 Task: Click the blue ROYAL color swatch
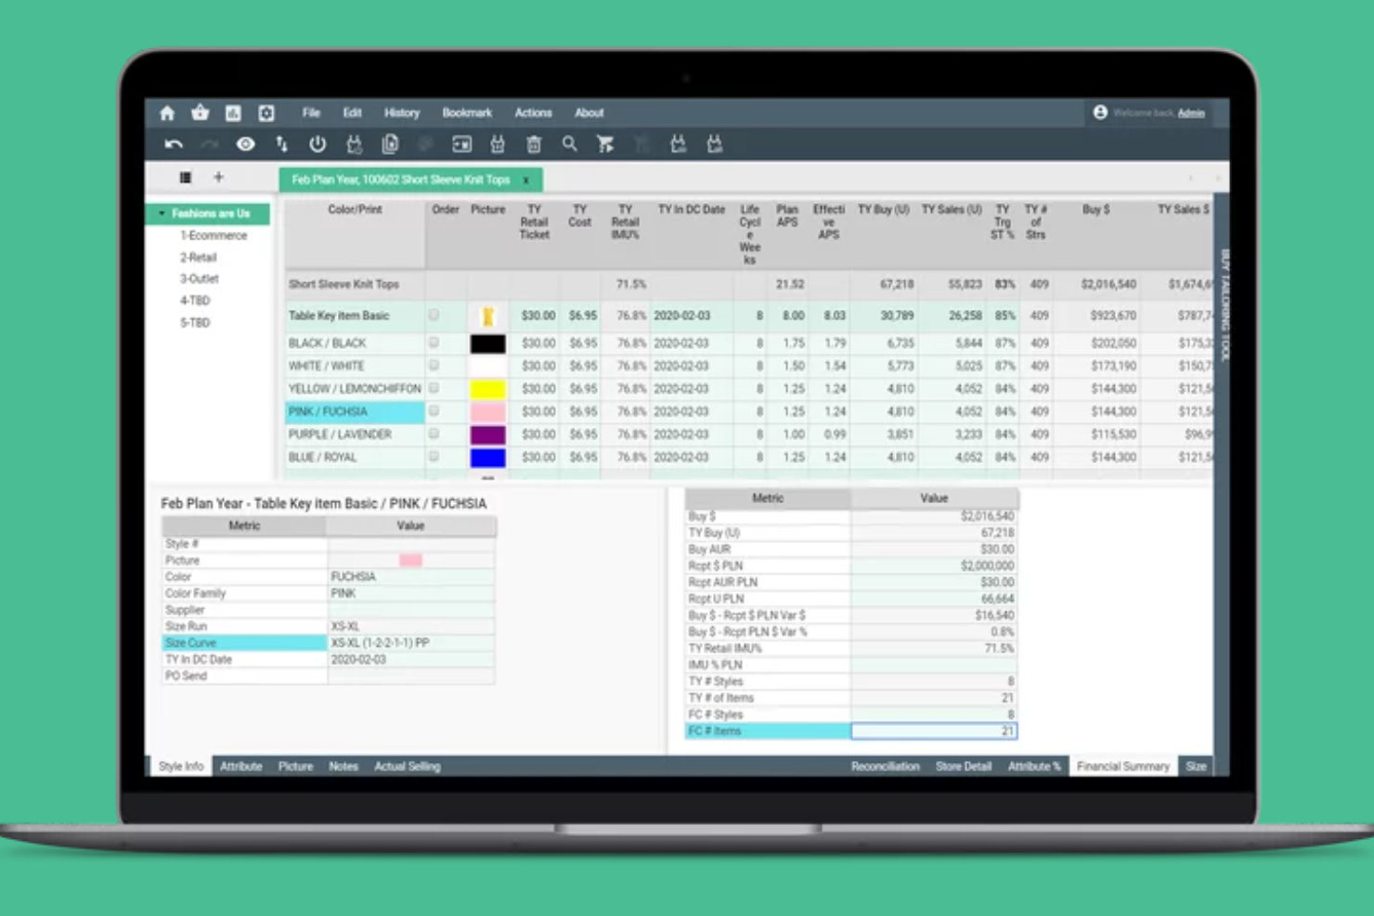click(487, 458)
